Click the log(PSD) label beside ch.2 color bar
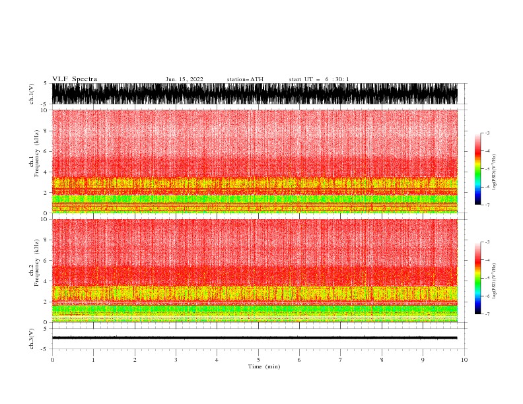The image size is (523, 404). click(494, 281)
